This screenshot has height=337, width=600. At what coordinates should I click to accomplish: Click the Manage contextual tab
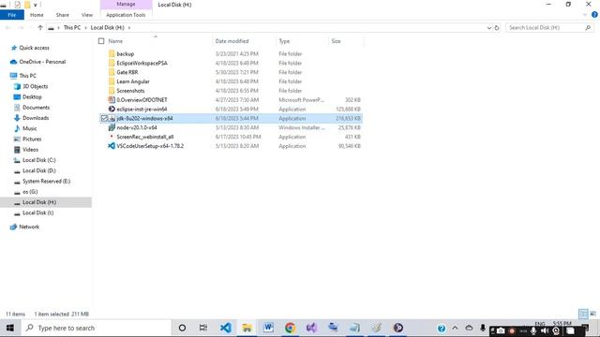click(x=126, y=4)
